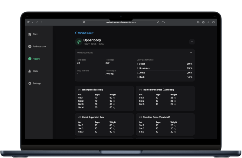Click Set 1 row of Shoulder Press
Viewport: 242px width, 158px height.
(158, 125)
